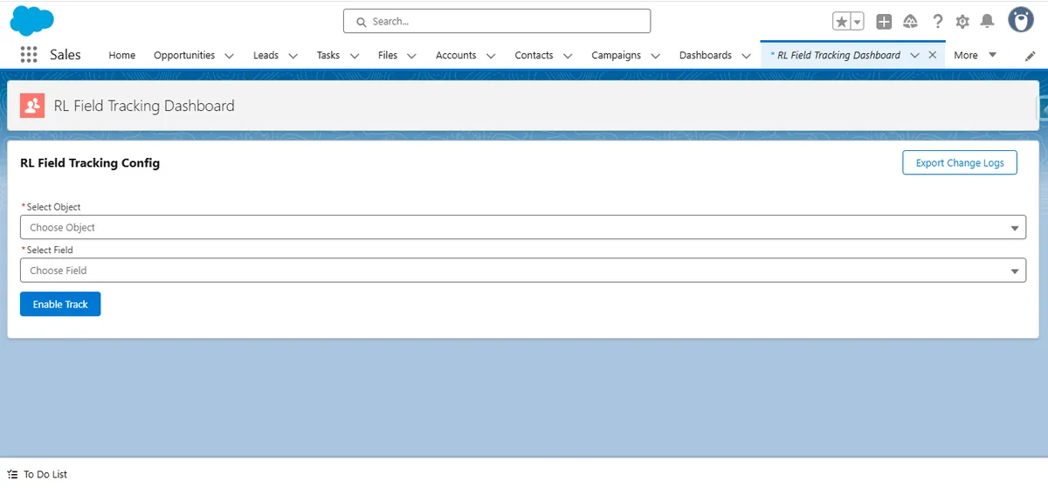Open the Notifications bell
The image size is (1048, 488).
pos(988,21)
